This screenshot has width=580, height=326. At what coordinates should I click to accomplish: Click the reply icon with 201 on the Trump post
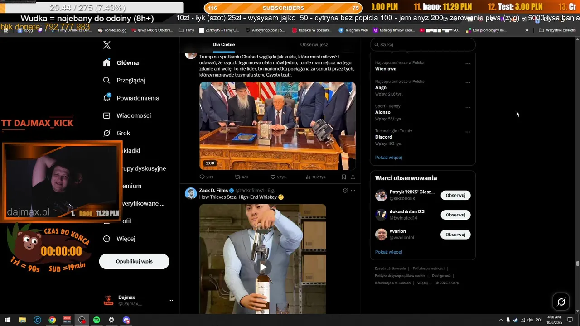coord(202,177)
